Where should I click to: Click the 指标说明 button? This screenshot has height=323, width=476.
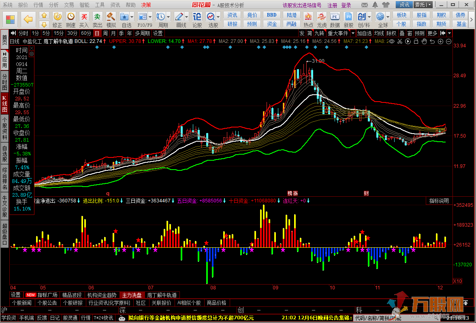pos(439,201)
